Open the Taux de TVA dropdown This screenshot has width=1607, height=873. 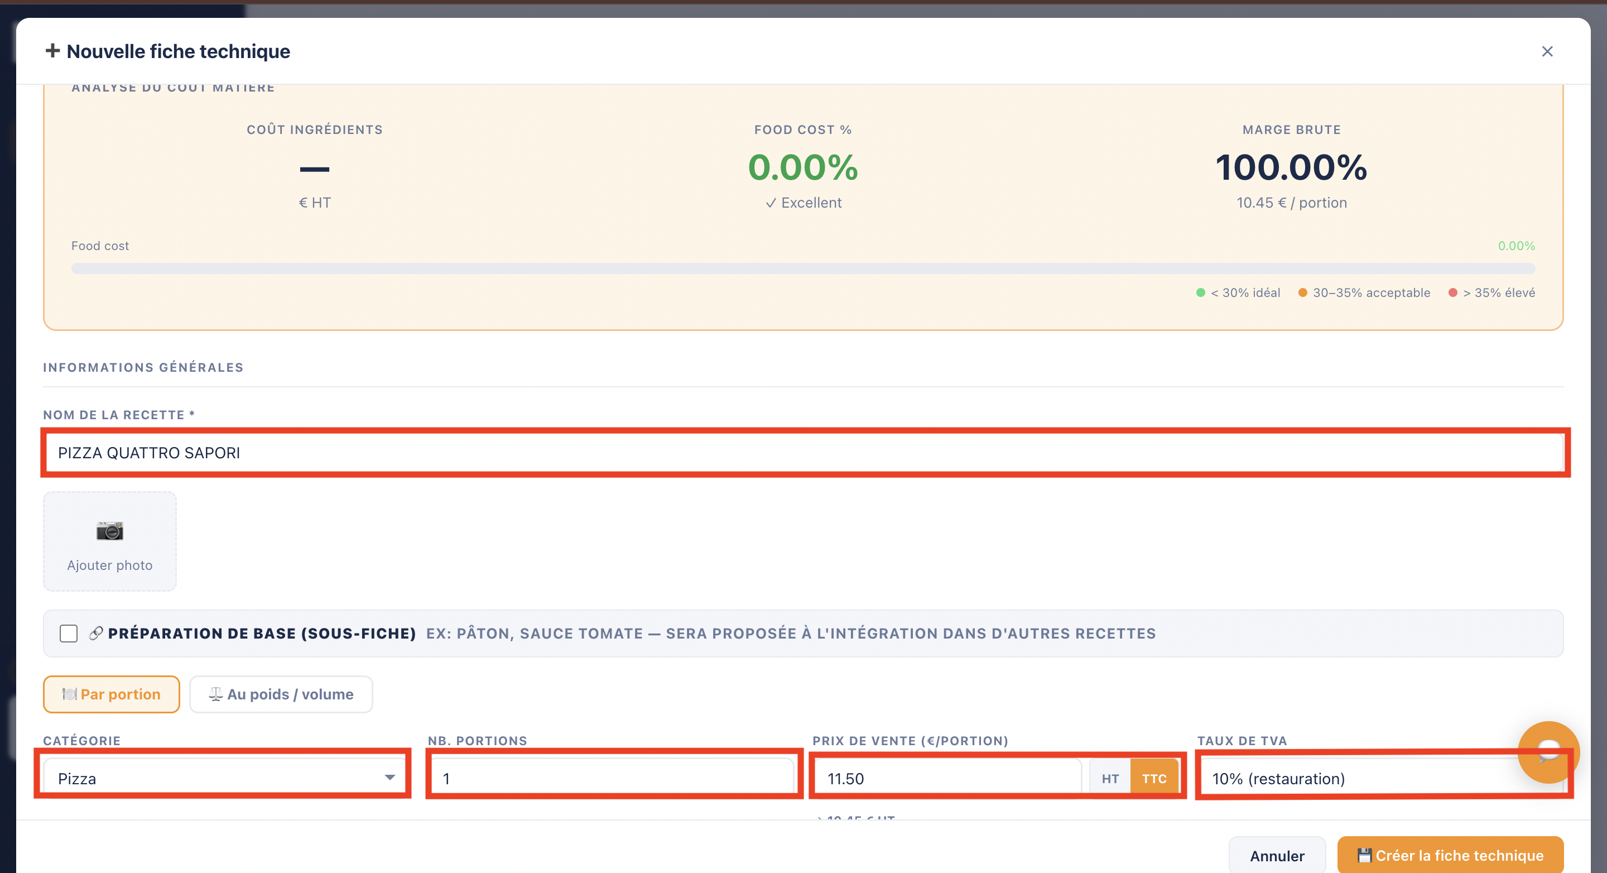click(1380, 778)
